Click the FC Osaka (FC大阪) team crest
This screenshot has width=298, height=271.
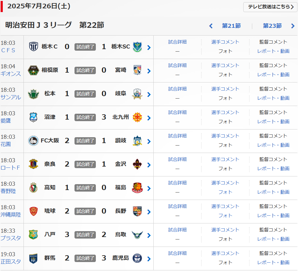tap(33, 141)
